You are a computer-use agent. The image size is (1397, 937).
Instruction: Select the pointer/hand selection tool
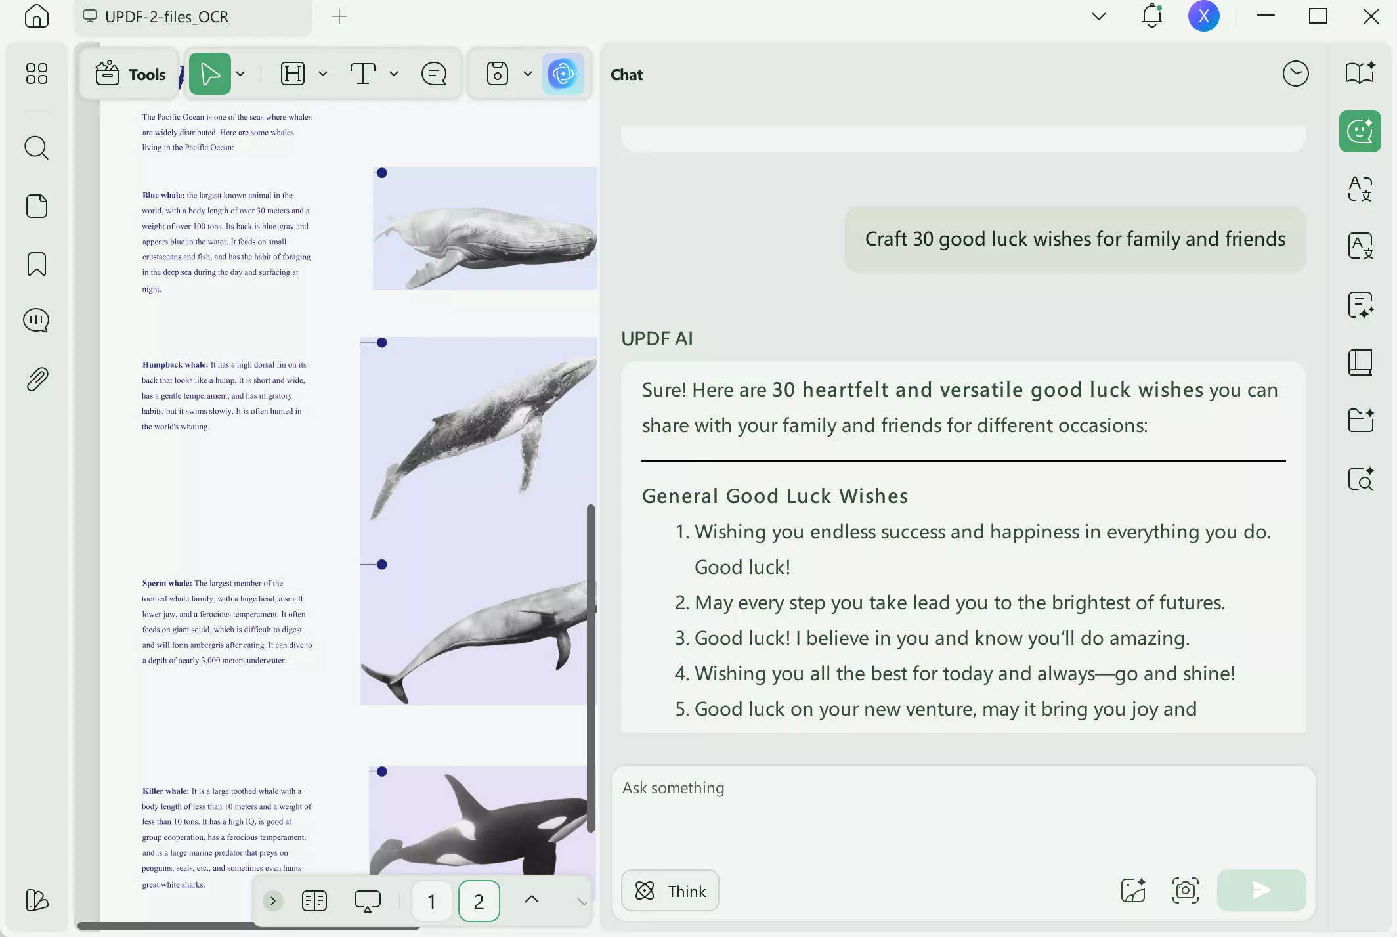pos(210,74)
